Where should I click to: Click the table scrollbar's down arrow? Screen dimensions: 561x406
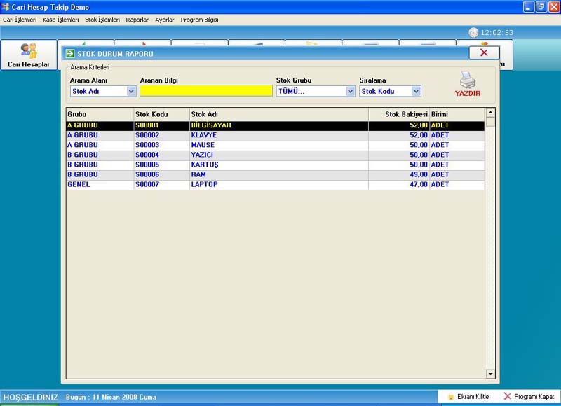click(490, 374)
